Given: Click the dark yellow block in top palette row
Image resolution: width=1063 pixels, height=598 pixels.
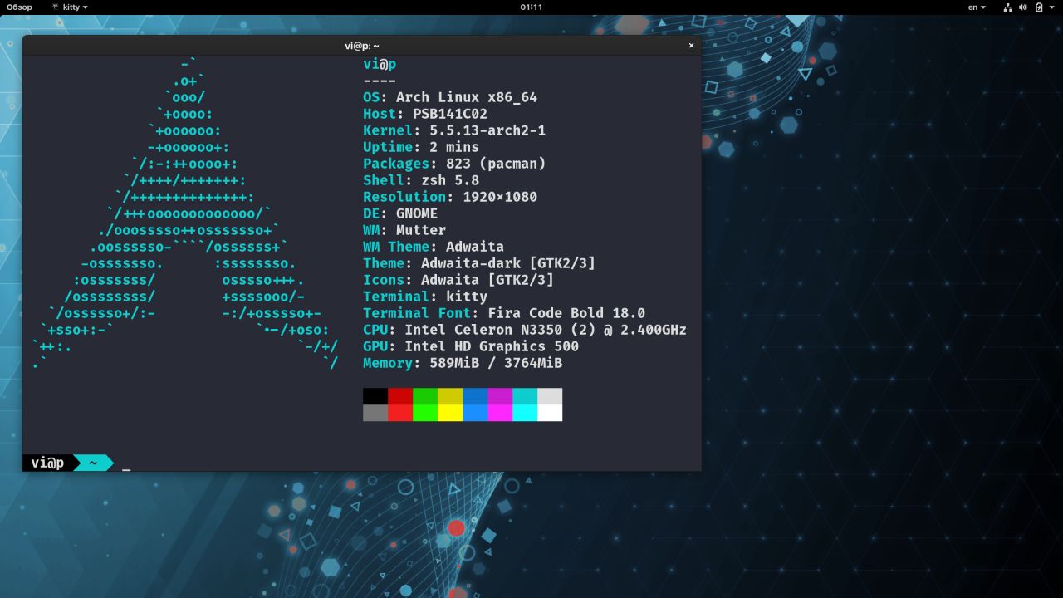Looking at the screenshot, I should point(450,396).
